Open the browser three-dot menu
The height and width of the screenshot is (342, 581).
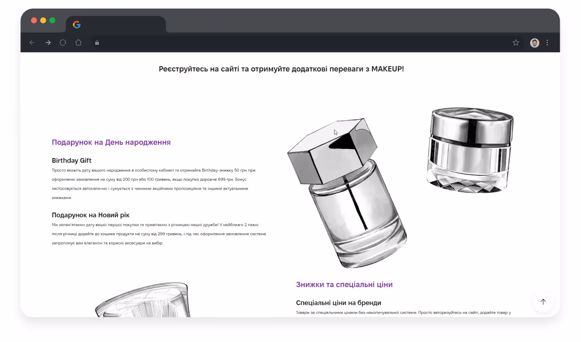pos(547,43)
